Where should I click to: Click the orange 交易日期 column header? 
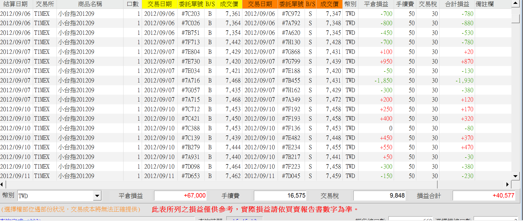tap(260, 4)
